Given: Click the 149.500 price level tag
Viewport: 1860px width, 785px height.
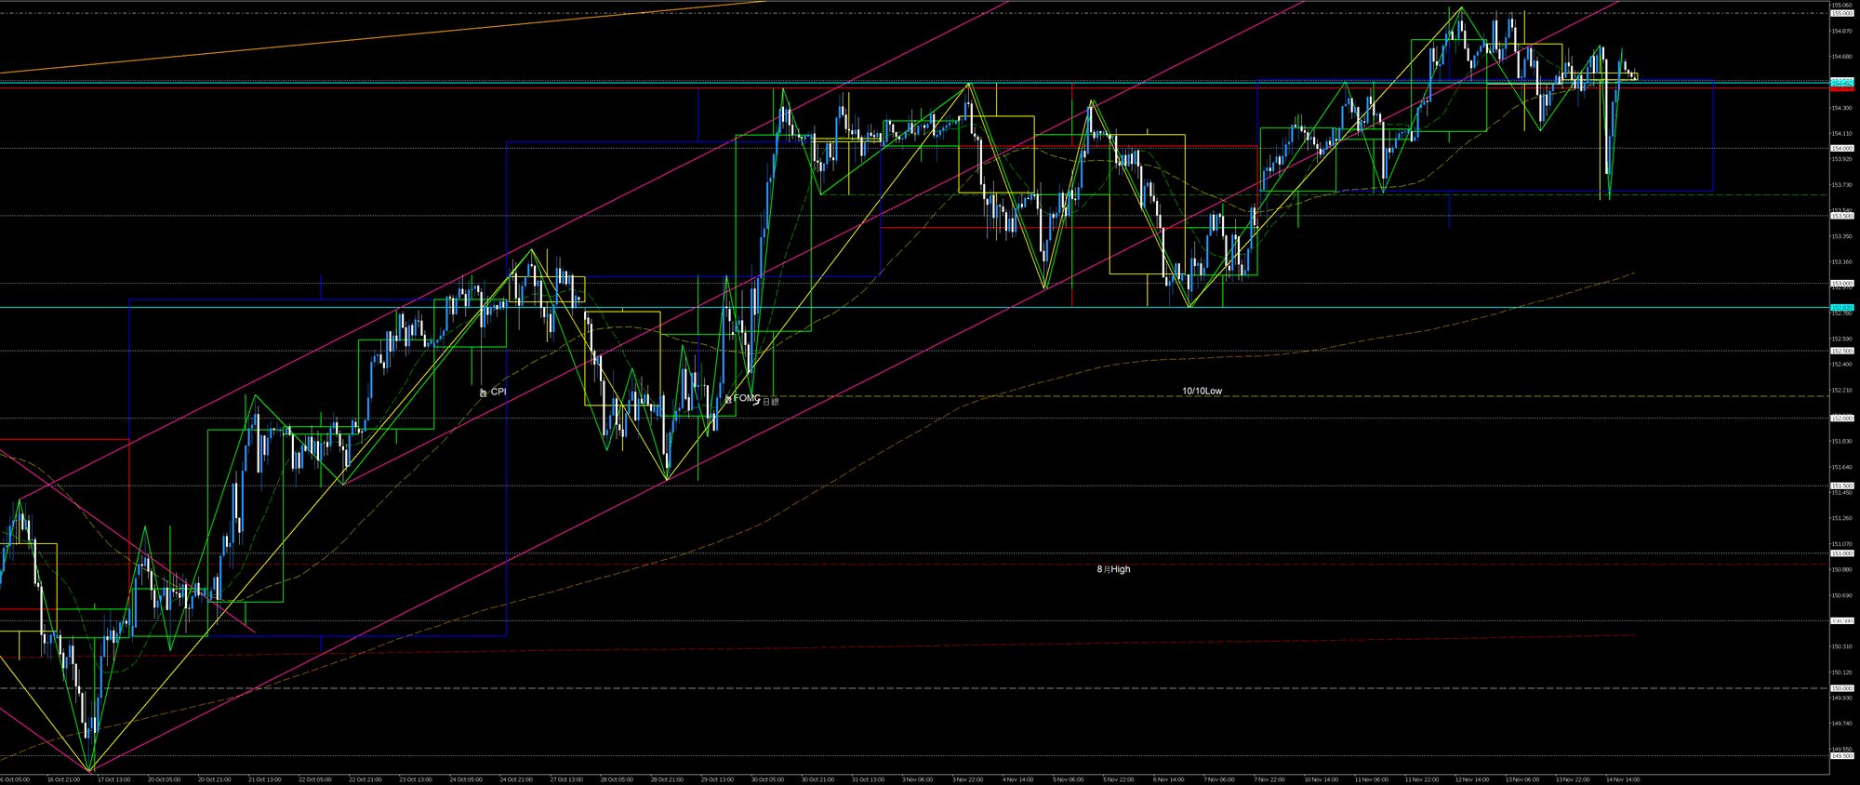Looking at the screenshot, I should point(1840,756).
